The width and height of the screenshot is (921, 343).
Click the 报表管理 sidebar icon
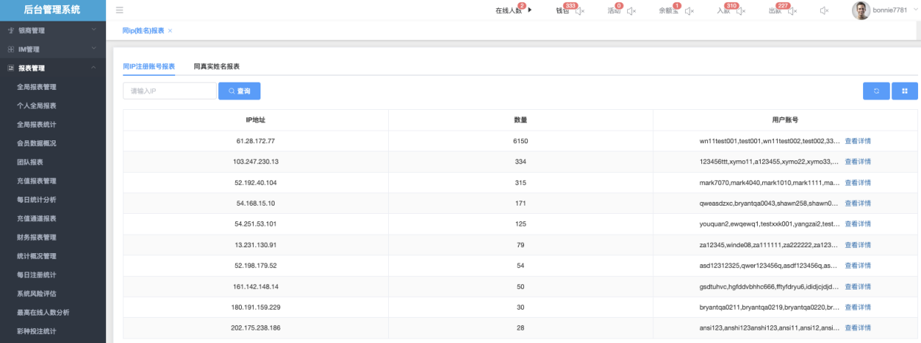pos(10,68)
